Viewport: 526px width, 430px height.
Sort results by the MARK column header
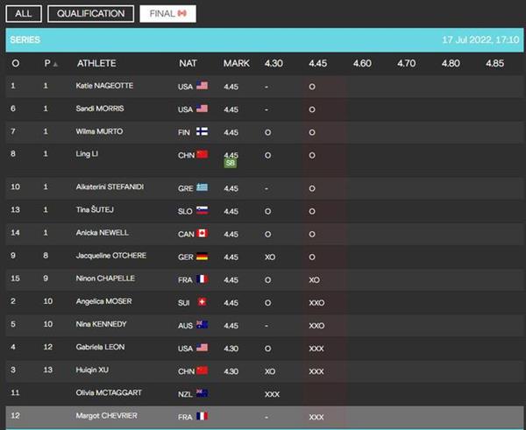(236, 64)
